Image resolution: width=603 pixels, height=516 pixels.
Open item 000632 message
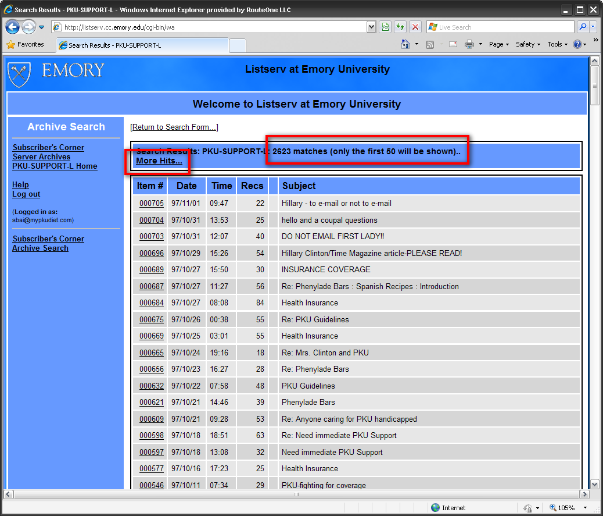(x=152, y=386)
